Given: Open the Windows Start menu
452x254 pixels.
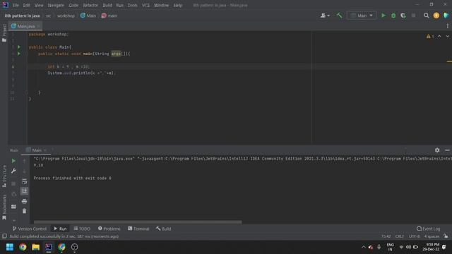Looking at the screenshot, I should [10, 247].
